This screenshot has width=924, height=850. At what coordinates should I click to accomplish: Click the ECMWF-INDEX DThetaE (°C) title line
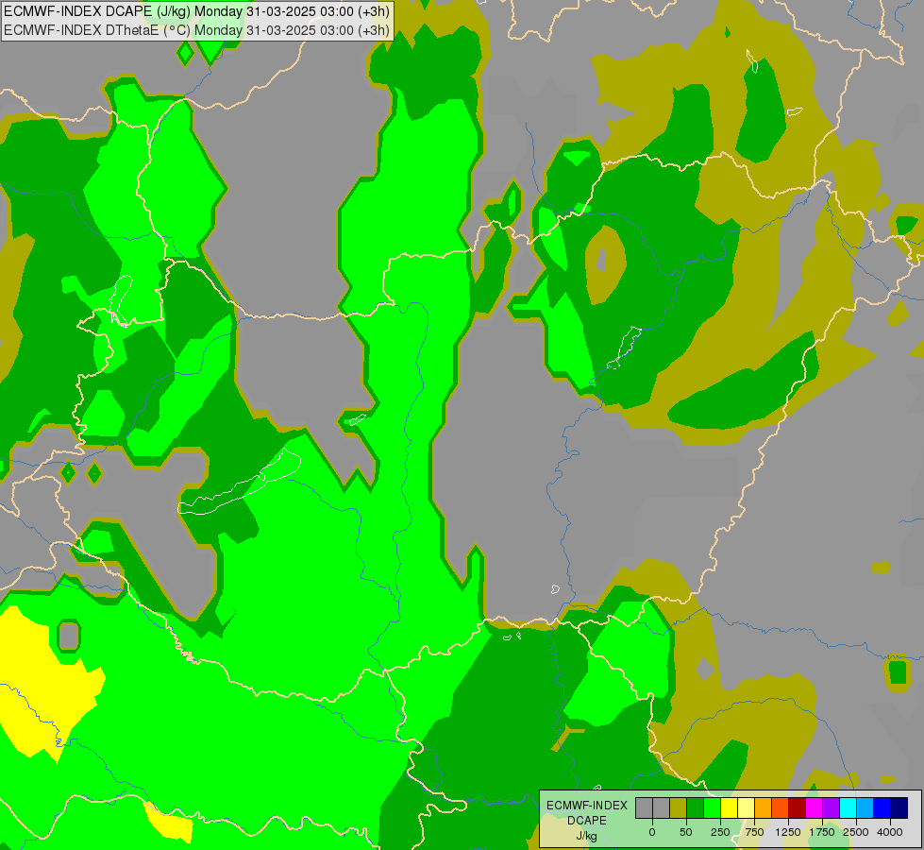[197, 30]
